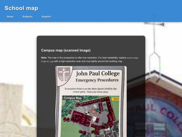Open the Support menu item
The height and width of the screenshot is (137, 182).
[x=46, y=17]
